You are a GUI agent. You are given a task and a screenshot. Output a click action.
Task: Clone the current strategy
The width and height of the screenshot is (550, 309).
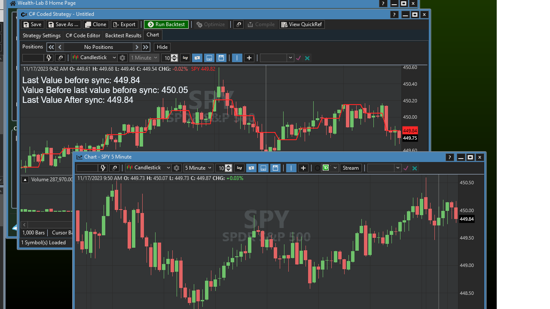(x=95, y=24)
